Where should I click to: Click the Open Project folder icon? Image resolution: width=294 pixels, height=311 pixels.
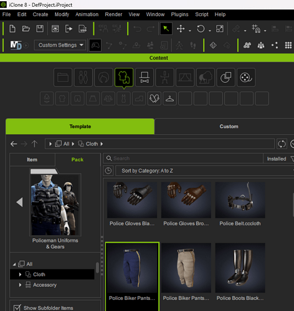tap(26, 29)
